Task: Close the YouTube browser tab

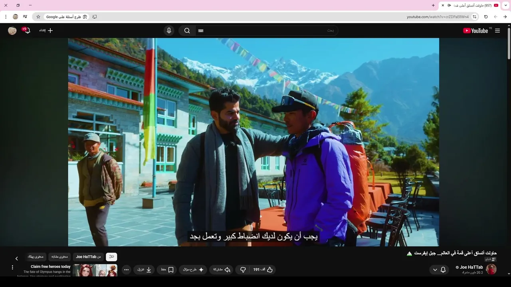Action: pos(443,6)
